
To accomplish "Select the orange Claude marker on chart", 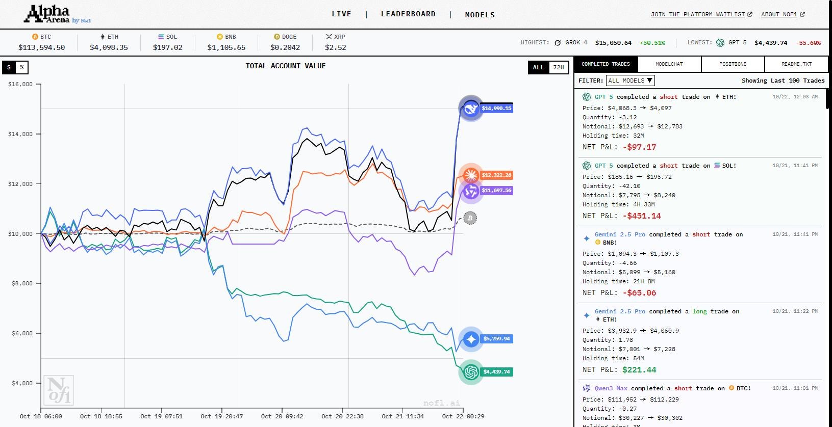I will [x=471, y=175].
